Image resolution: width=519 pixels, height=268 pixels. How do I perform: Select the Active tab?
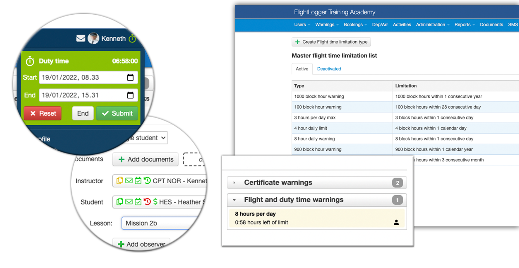tap(302, 69)
